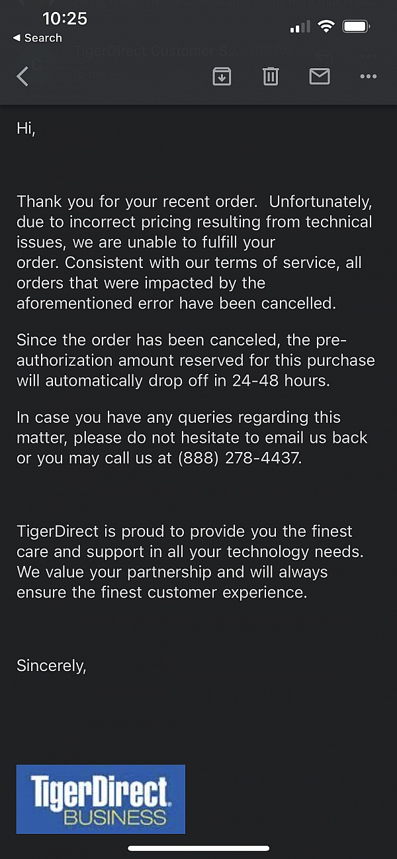Delete email with trash icon
Viewport: 397px width, 859px height.
[271, 77]
